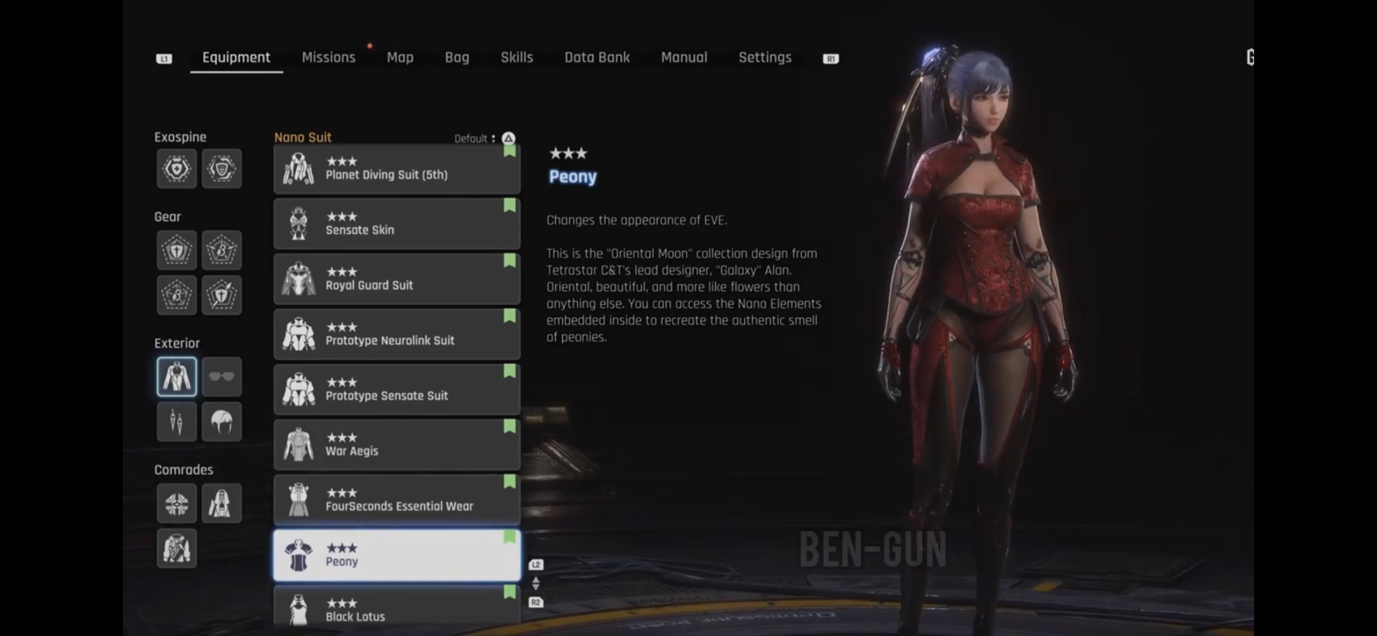Screen dimensions: 1377x636
Task: Click the green bookmark on Peony
Action: [510, 537]
